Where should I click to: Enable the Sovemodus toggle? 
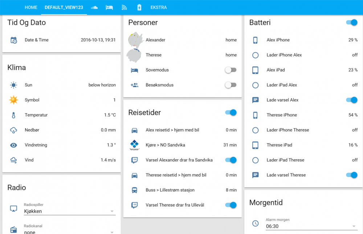231,70
